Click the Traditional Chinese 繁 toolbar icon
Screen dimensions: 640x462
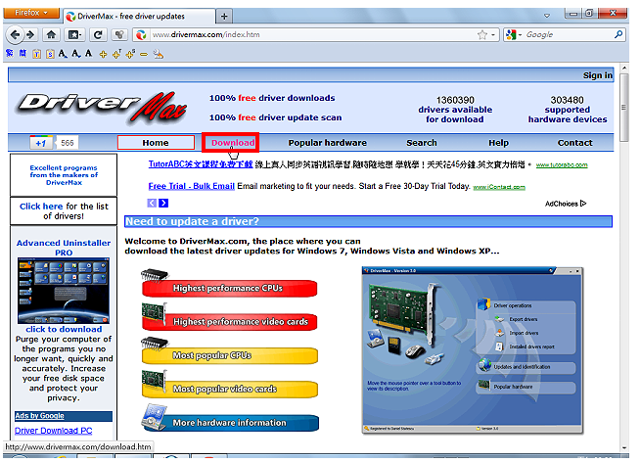10,54
